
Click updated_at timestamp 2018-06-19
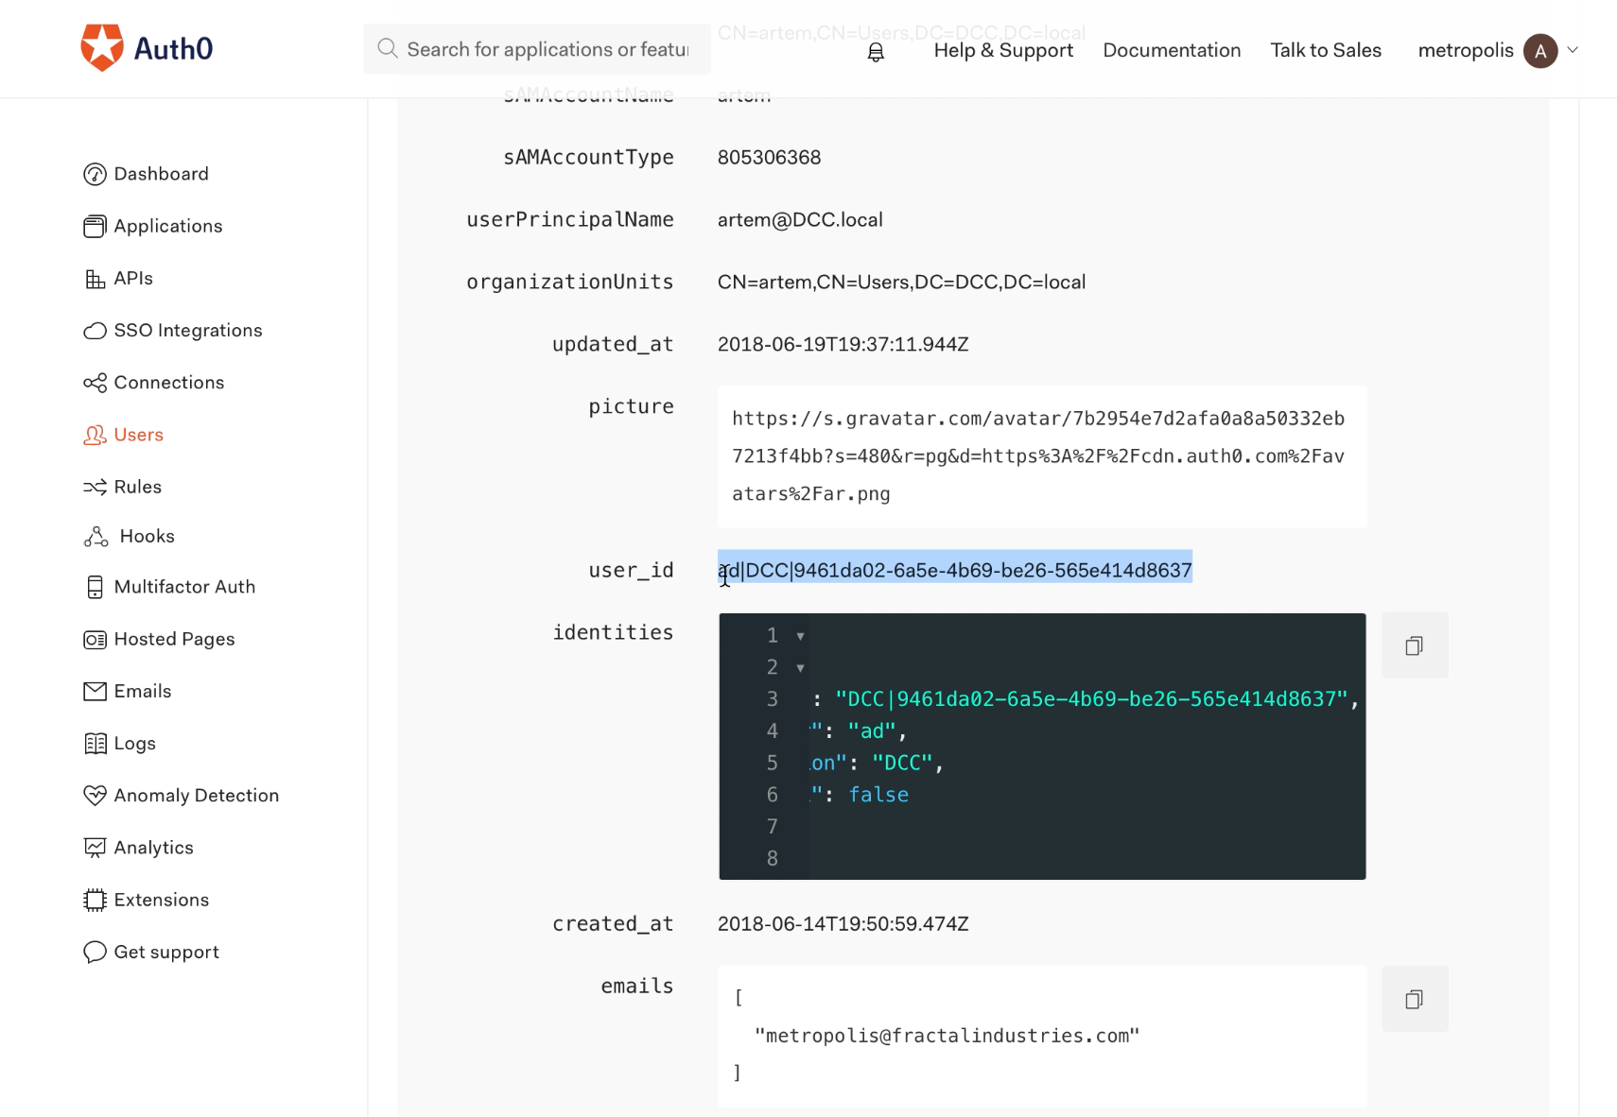[x=843, y=345]
